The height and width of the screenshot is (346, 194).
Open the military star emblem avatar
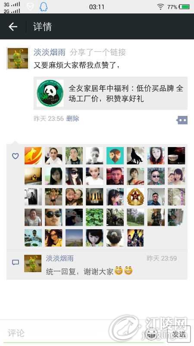click(x=135, y=197)
